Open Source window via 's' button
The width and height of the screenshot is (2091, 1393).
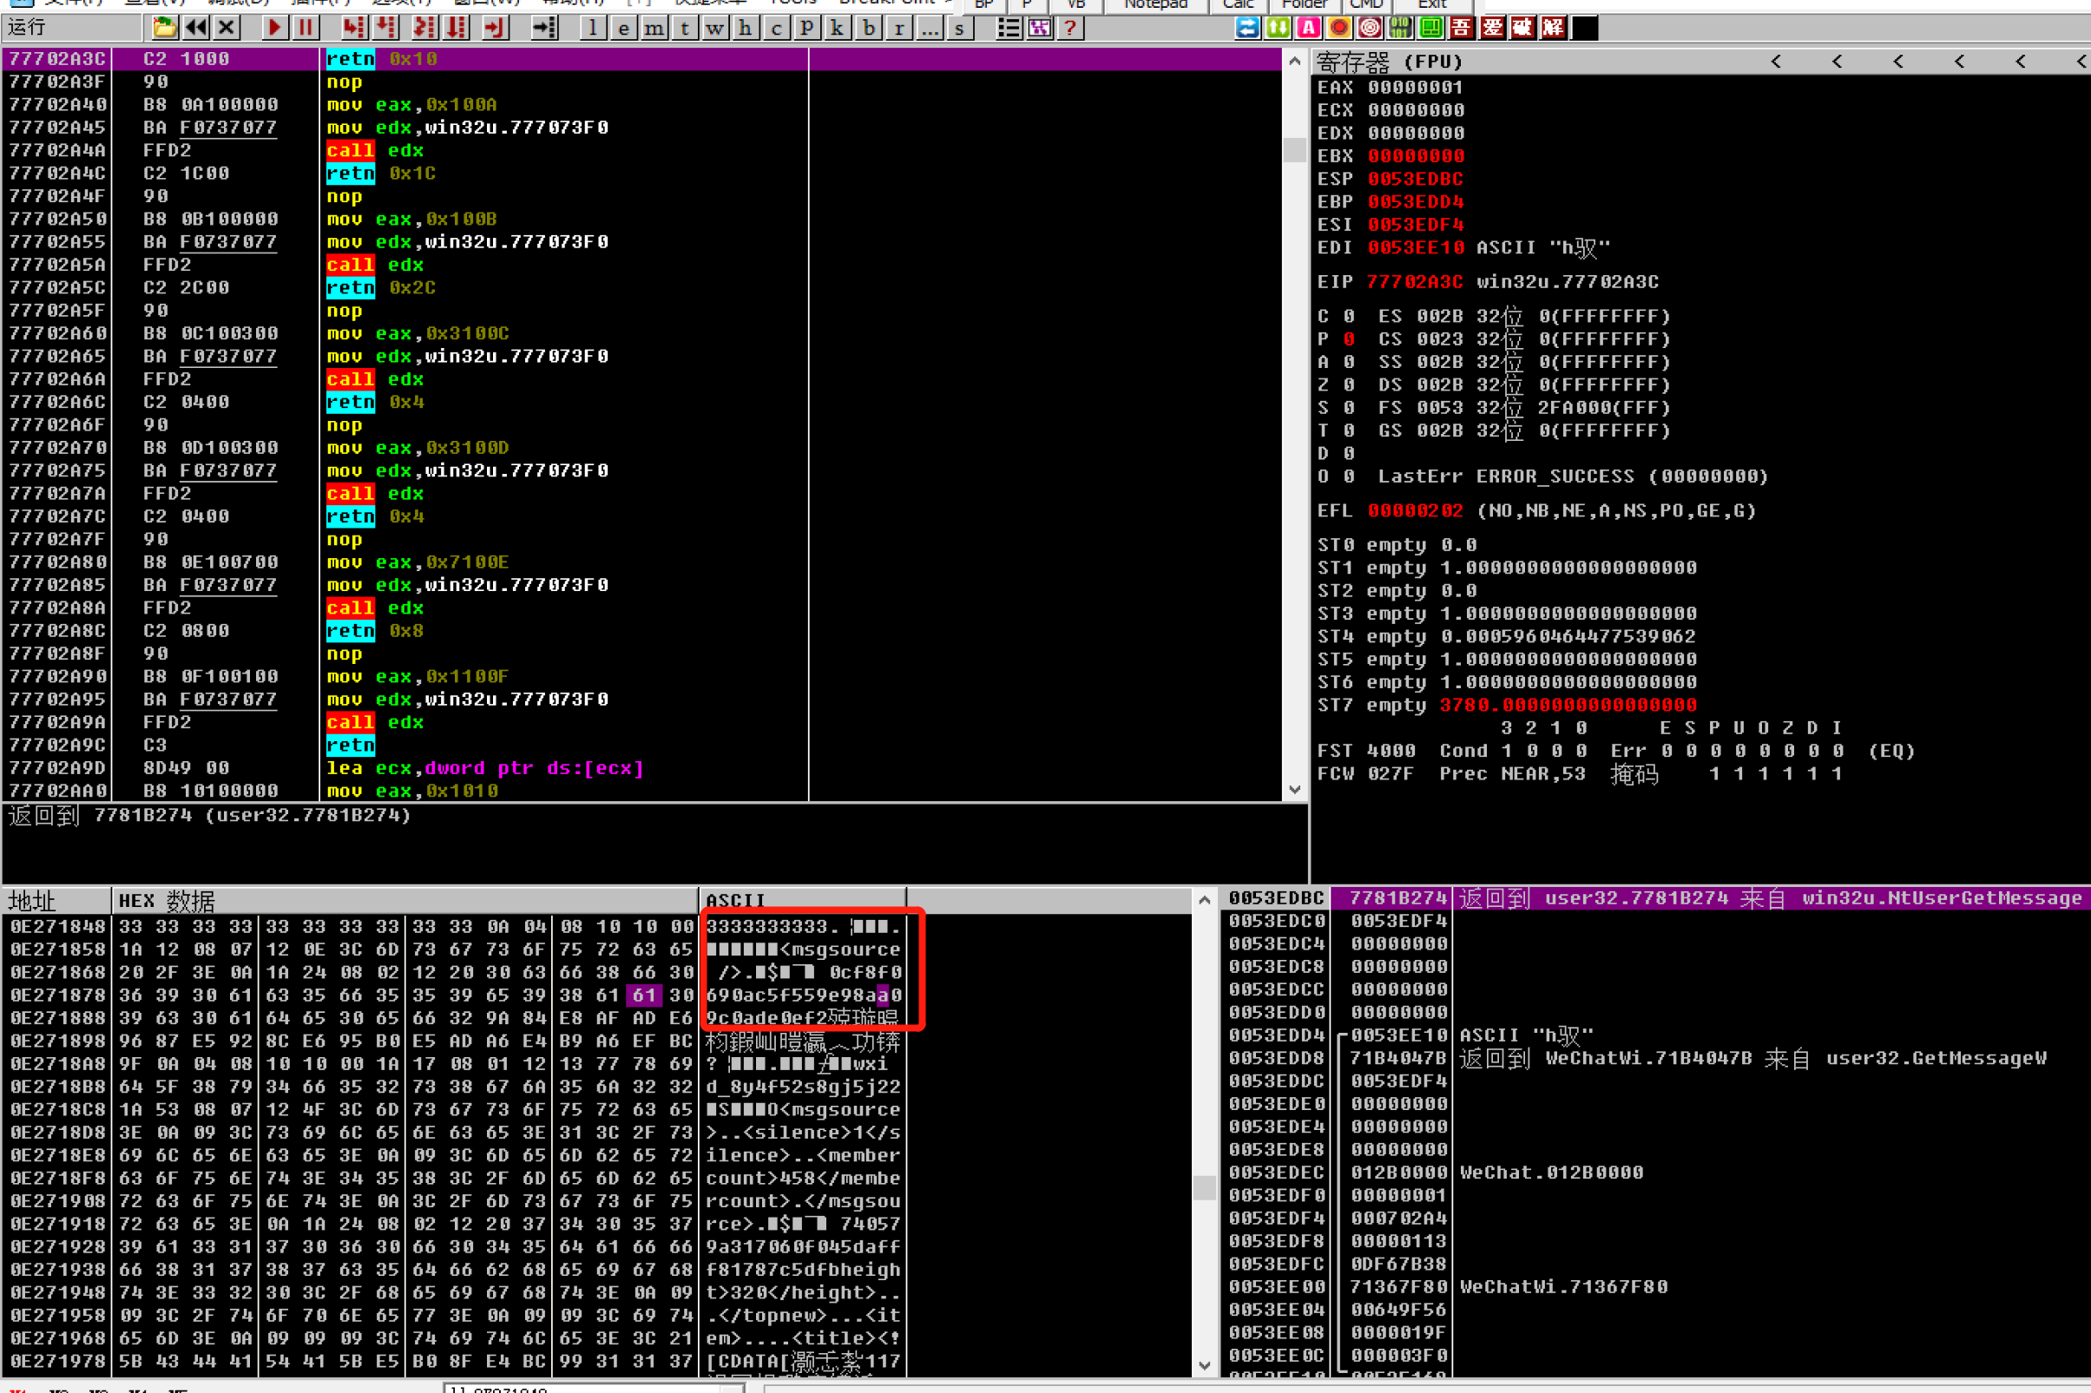click(x=959, y=28)
